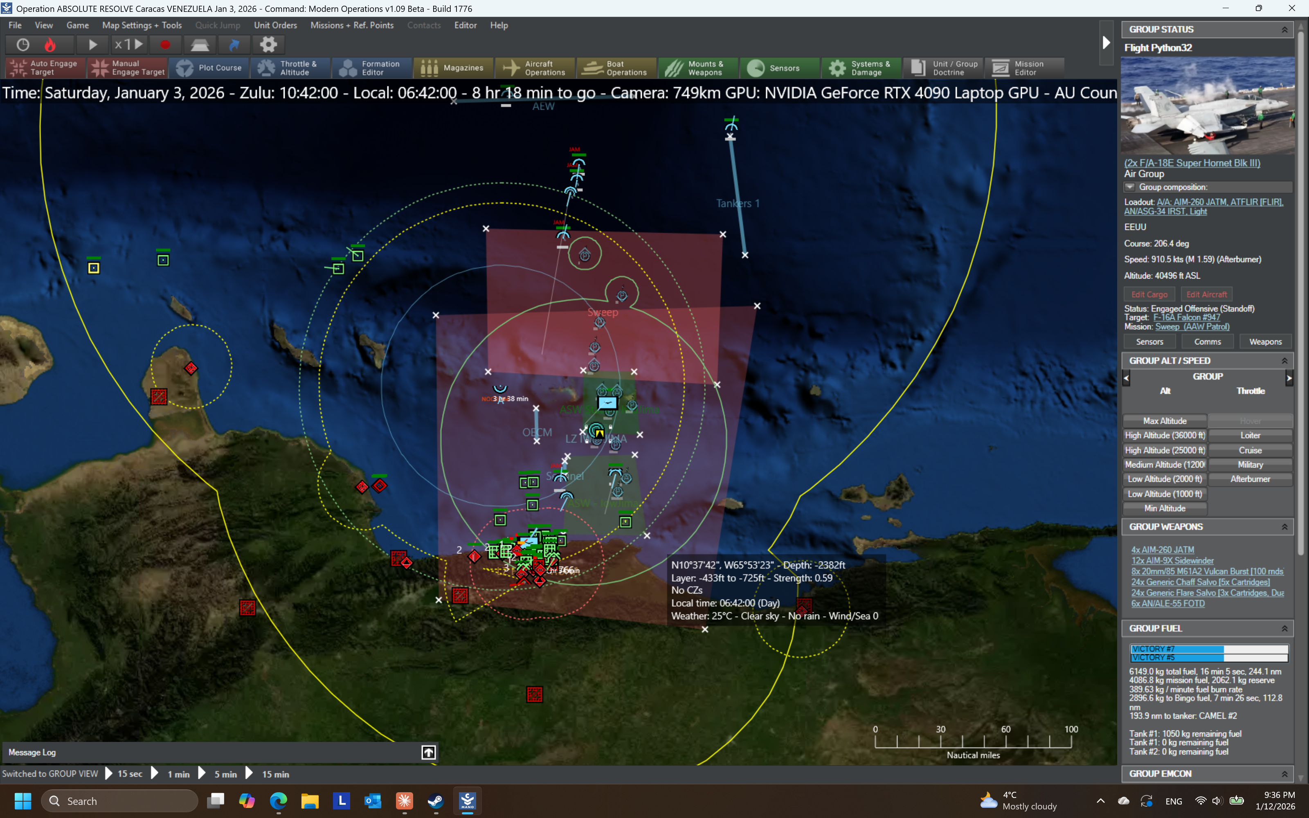This screenshot has width=1309, height=818.
Task: Click the Sensors button in Group Status
Action: pos(1149,342)
